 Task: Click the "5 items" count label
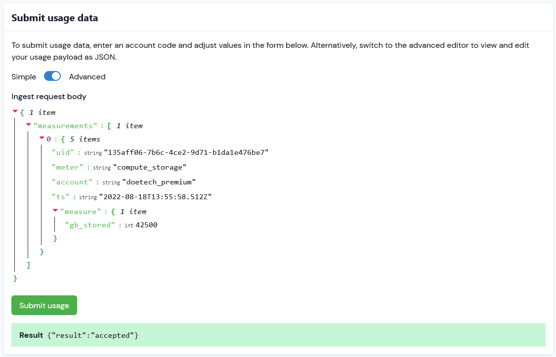pos(85,139)
